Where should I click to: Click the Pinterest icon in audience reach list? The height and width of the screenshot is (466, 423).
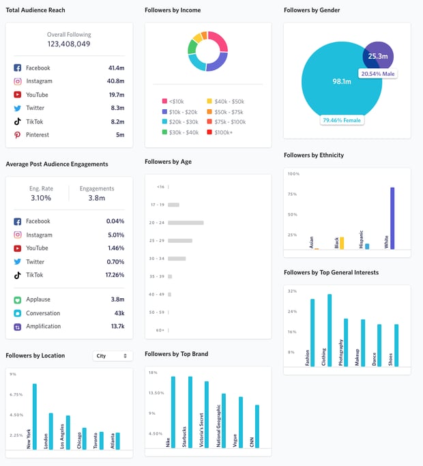click(18, 135)
